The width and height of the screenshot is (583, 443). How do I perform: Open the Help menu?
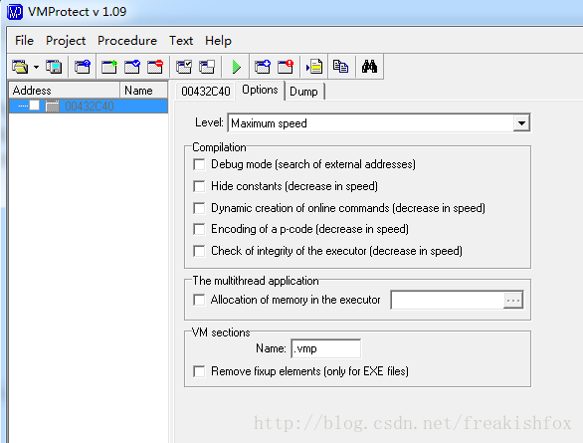tap(218, 41)
